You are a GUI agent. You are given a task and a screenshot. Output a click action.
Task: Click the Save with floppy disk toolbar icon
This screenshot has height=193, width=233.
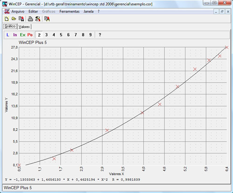21,19
